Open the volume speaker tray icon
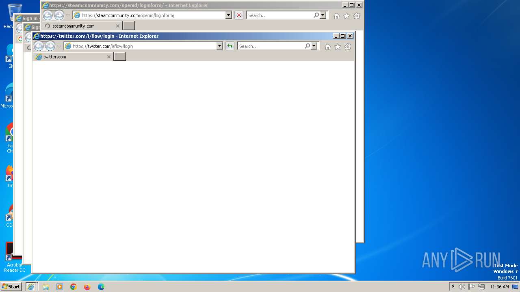The image size is (520, 292). click(x=462, y=287)
